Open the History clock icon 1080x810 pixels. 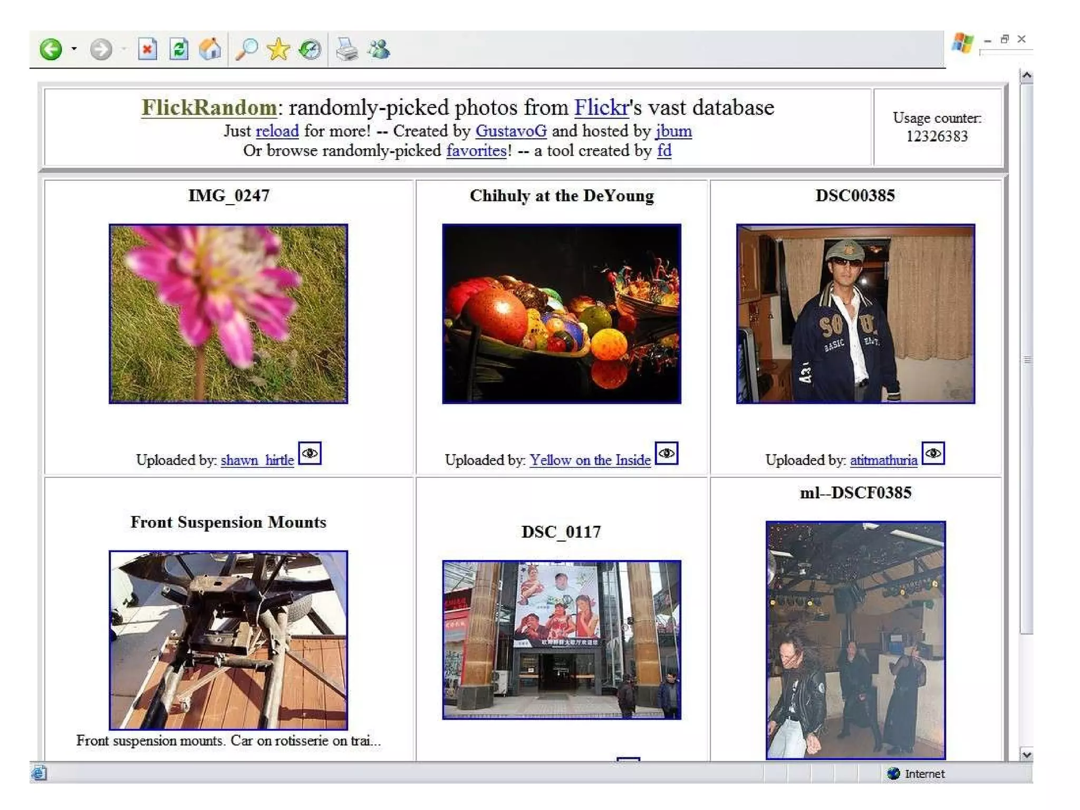point(310,50)
